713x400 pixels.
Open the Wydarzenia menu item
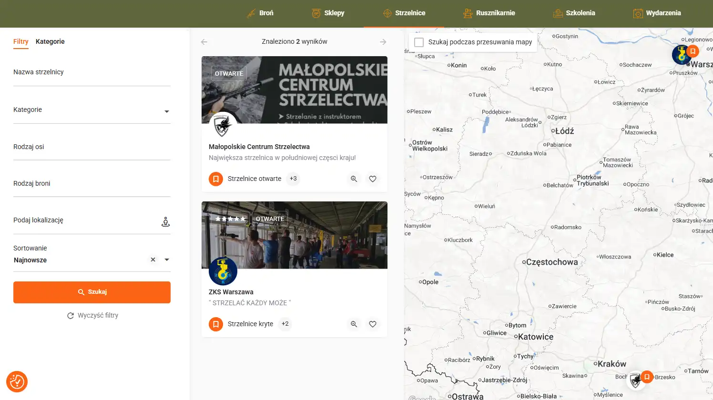tap(657, 13)
